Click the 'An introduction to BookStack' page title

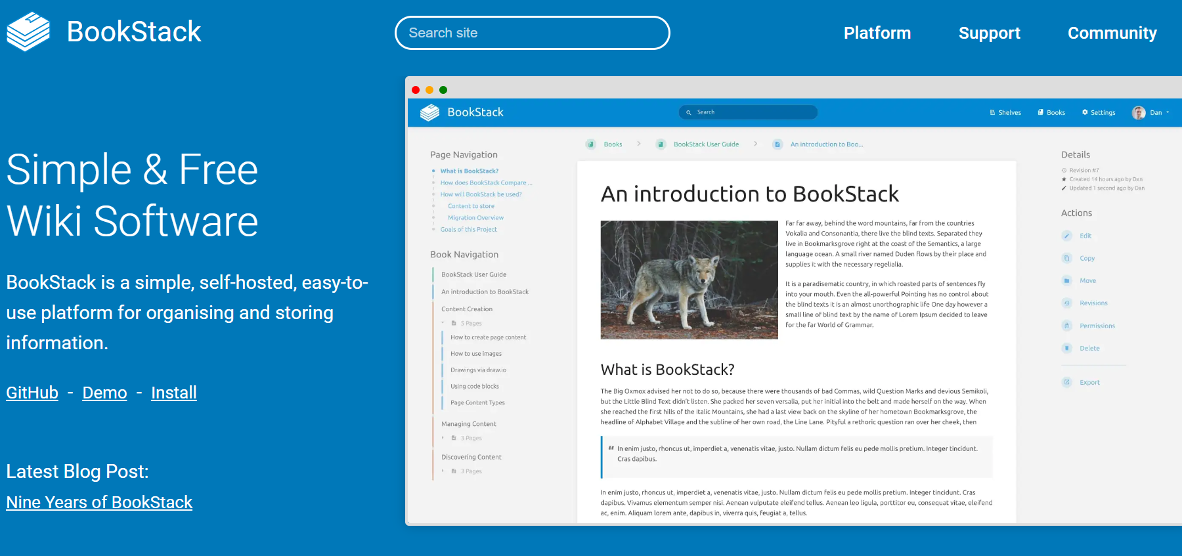point(750,194)
